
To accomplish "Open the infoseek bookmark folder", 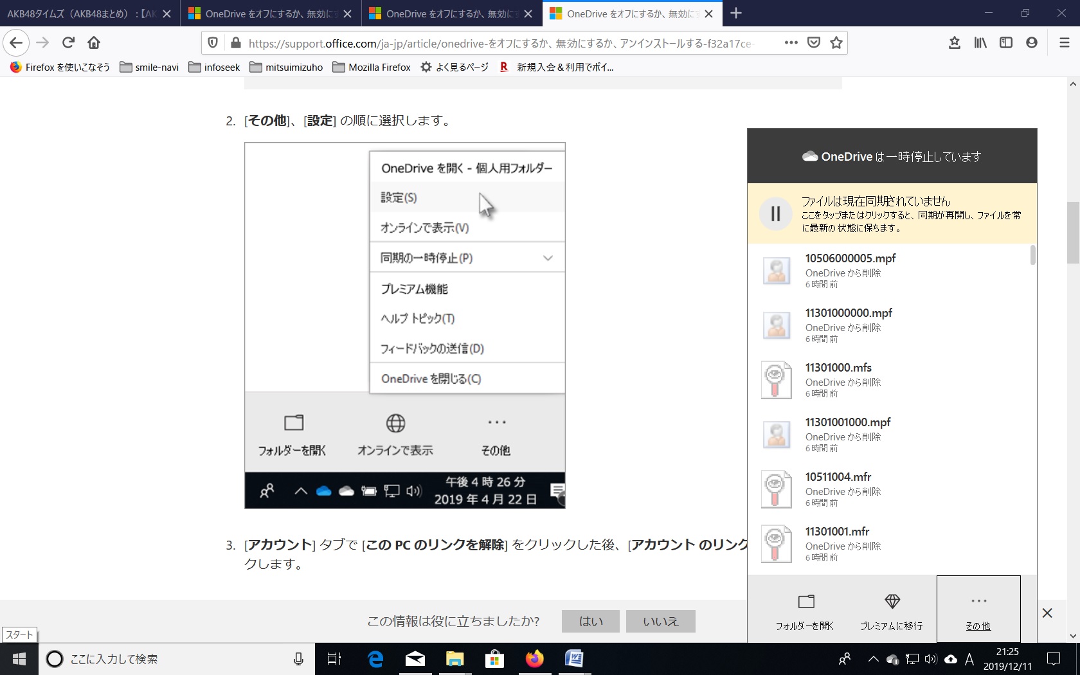I will click(214, 67).
